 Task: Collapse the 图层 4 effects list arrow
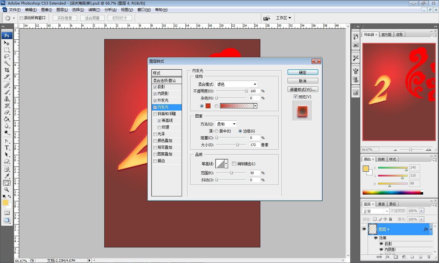click(431, 229)
